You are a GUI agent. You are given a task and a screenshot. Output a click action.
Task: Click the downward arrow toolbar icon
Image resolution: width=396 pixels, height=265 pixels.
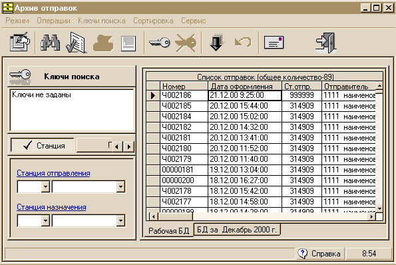216,43
